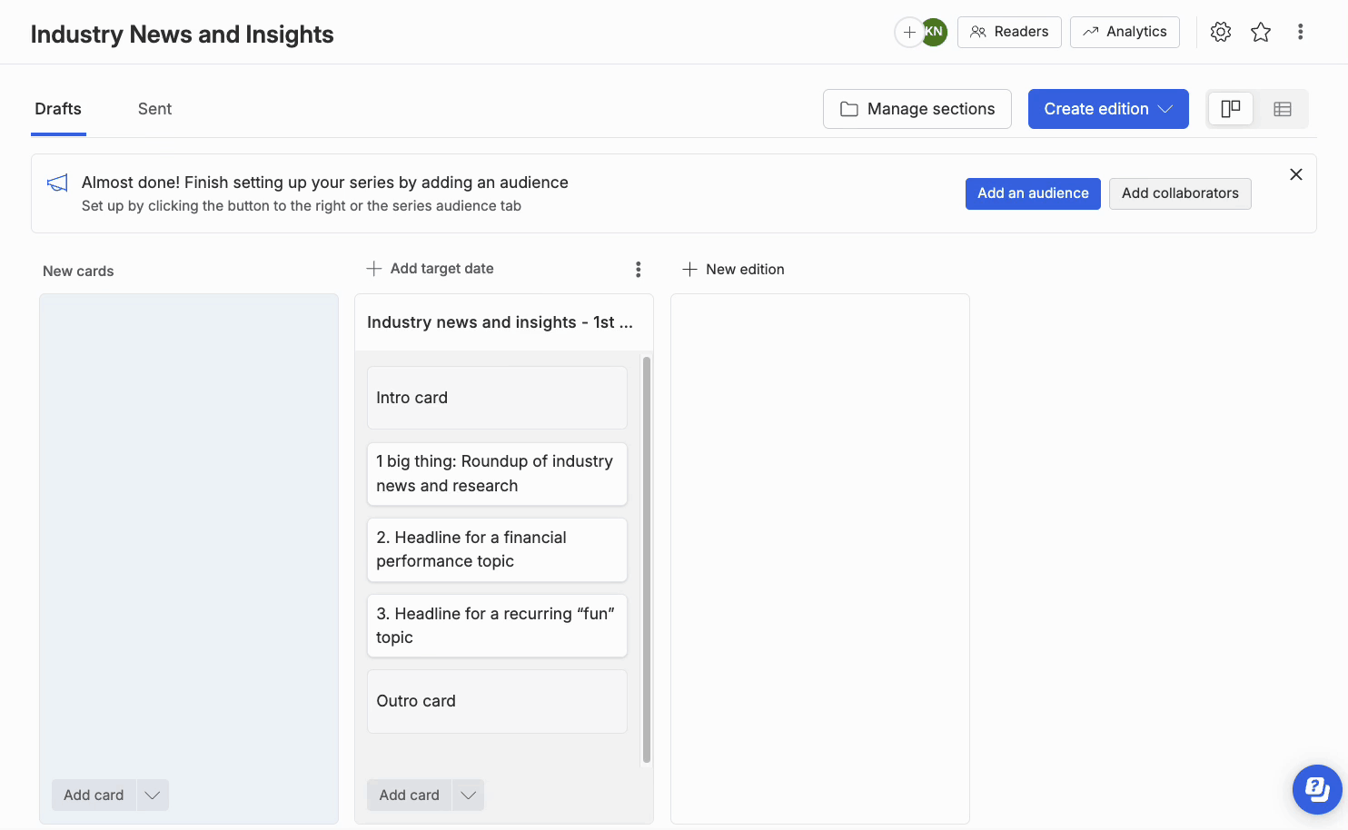
Task: Click the plus add-member icon beside avatar
Action: (908, 32)
